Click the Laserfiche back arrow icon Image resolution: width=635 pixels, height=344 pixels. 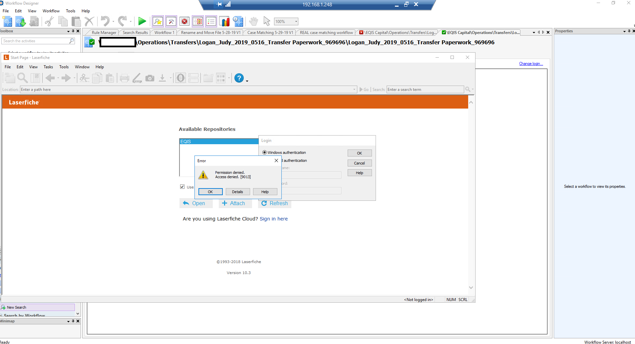click(50, 78)
